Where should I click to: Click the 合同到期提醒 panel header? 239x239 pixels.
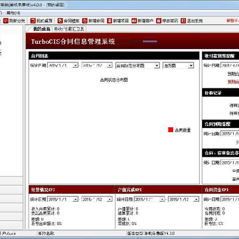point(220,124)
